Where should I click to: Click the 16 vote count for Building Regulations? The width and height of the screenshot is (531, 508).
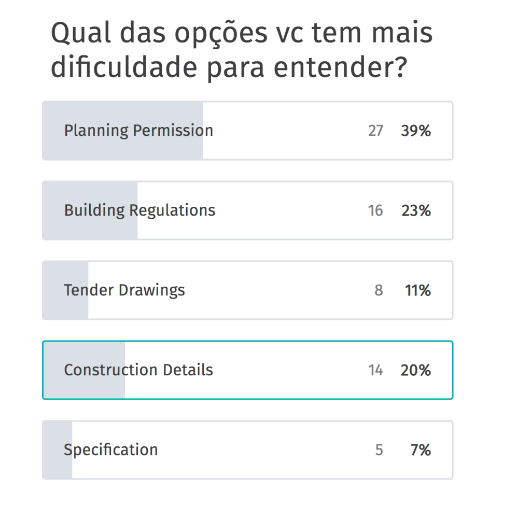coord(375,211)
